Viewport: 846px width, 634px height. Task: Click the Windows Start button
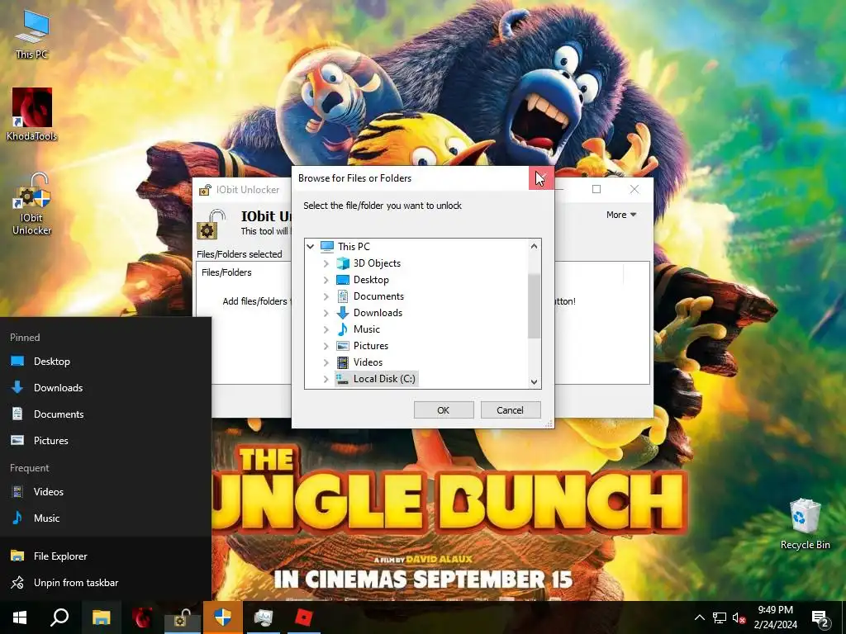click(x=20, y=617)
